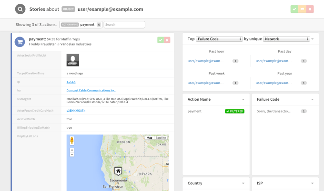This screenshot has height=191, width=324.
Task: Click the search magnifier icon
Action: coord(20,9)
